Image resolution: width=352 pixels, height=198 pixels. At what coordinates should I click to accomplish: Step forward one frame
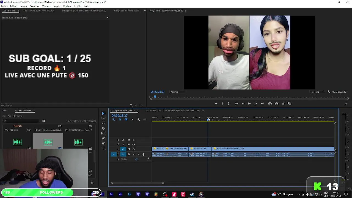pyautogui.click(x=256, y=104)
